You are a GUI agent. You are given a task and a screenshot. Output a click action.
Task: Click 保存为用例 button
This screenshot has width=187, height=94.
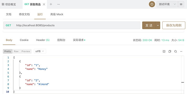pyautogui.click(x=174, y=25)
